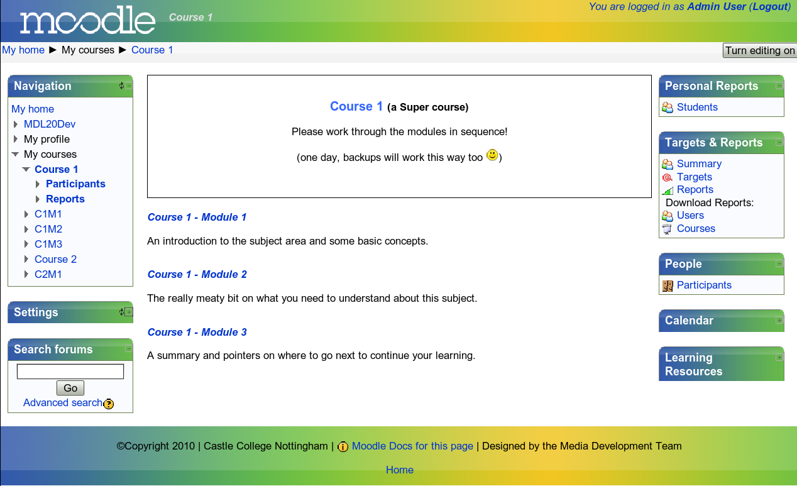Open Course 1 - Module 1
This screenshot has width=797, height=486.
click(197, 218)
